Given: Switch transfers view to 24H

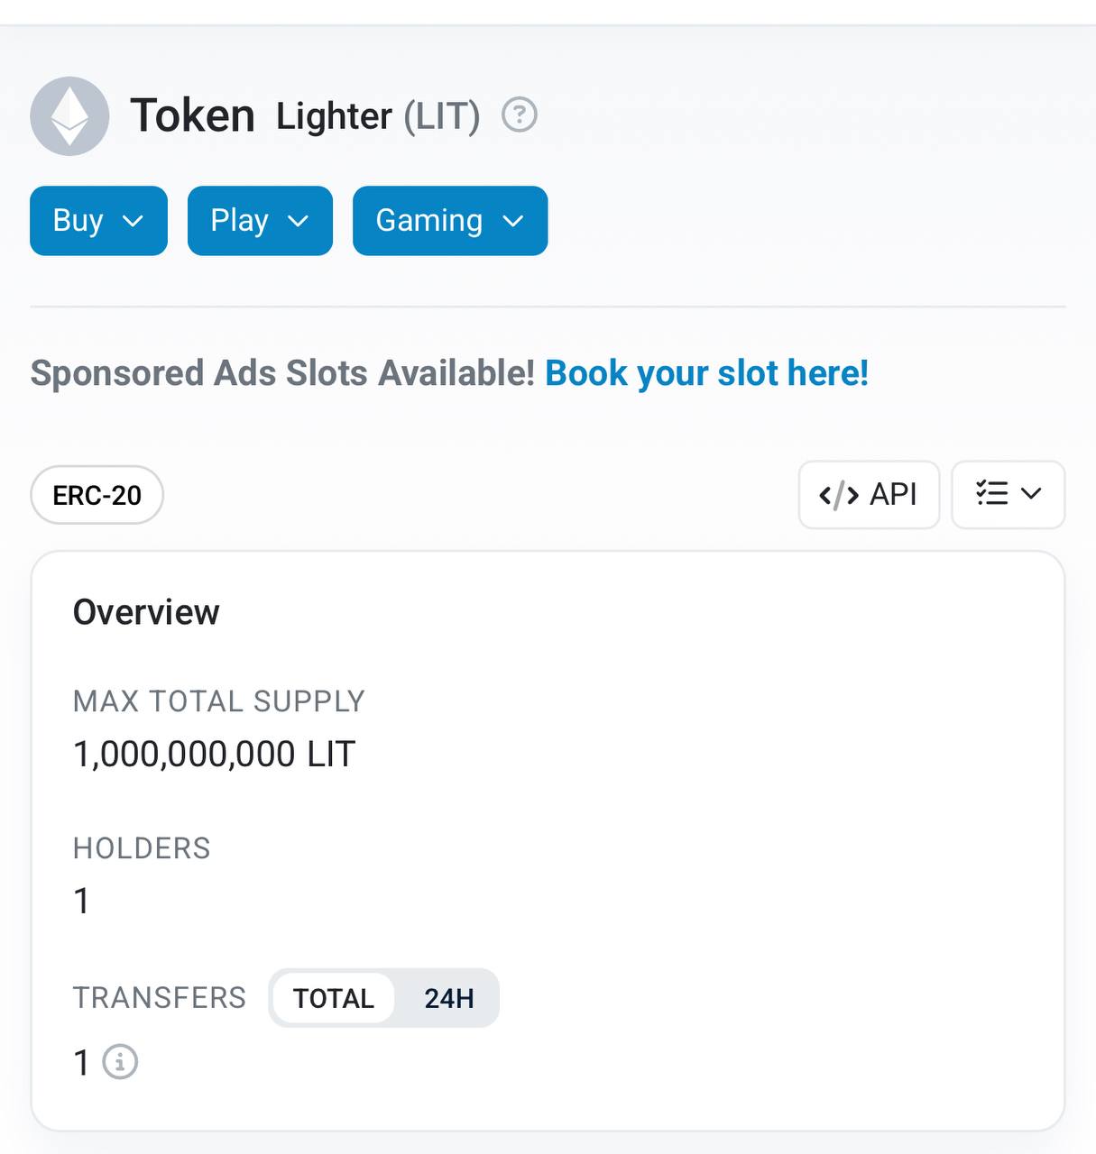Looking at the screenshot, I should (448, 998).
